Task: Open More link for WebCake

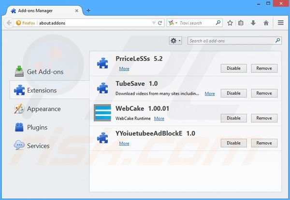Action: pyautogui.click(x=159, y=119)
